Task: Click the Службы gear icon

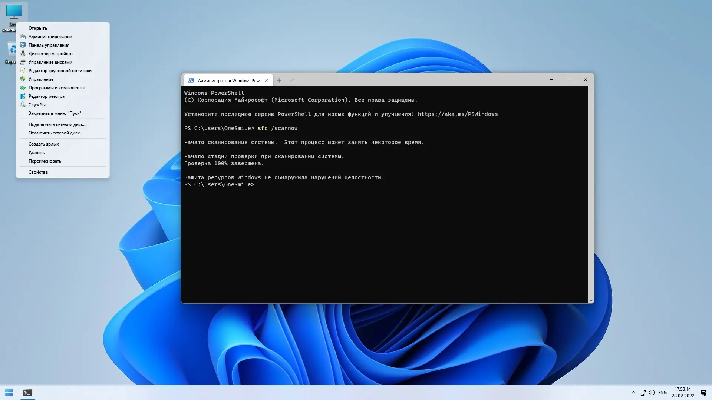Action: pyautogui.click(x=23, y=105)
